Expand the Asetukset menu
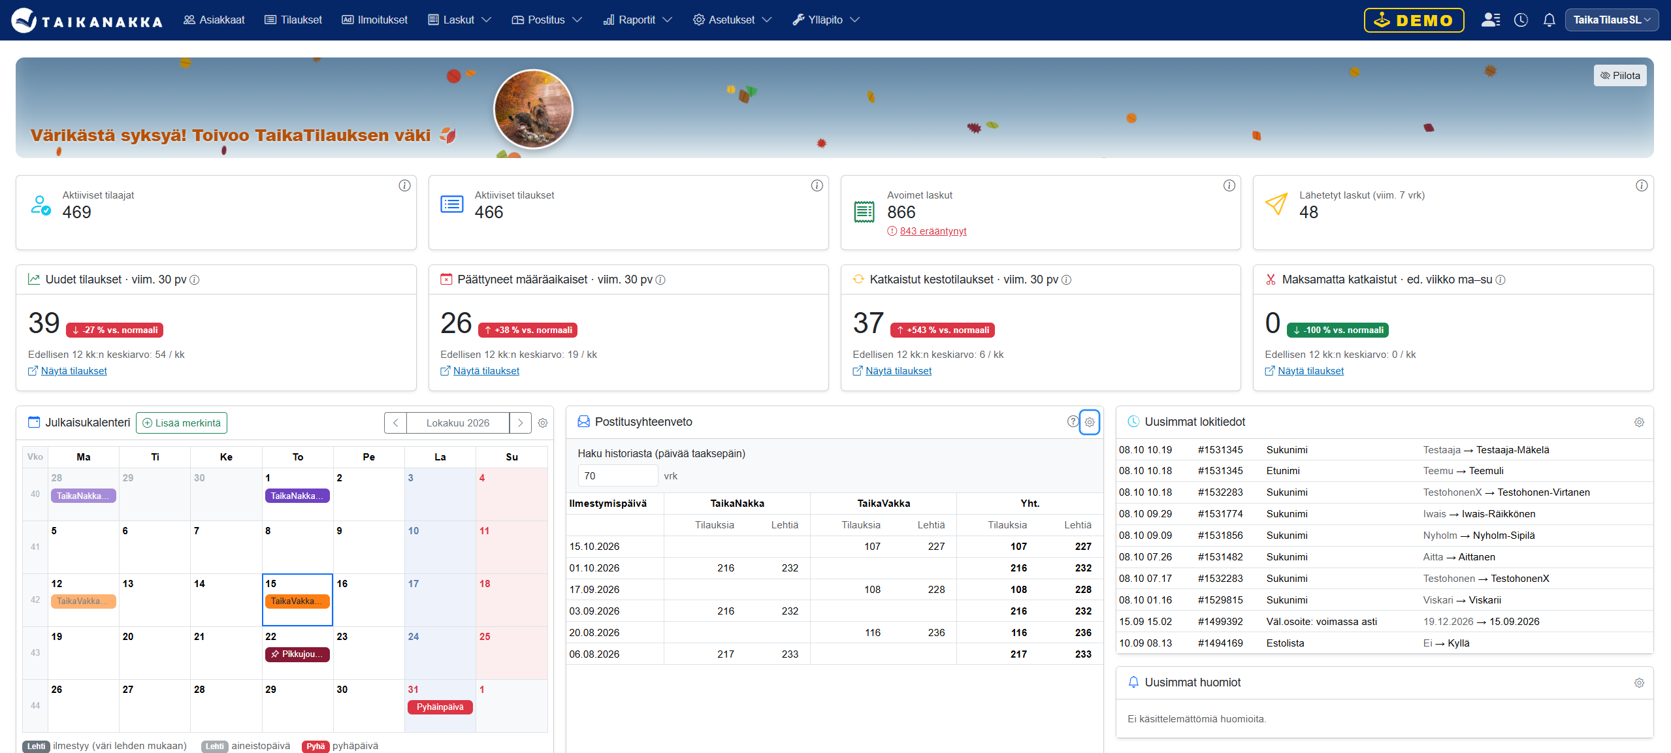The height and width of the screenshot is (753, 1671). [x=732, y=20]
